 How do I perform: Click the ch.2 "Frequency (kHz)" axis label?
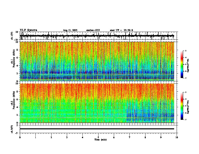pos(14,100)
